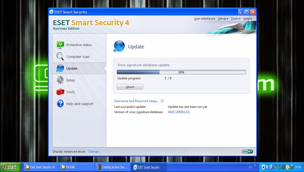Open the Help dropdown in top menu
This screenshot has width=304, height=172.
click(248, 18)
